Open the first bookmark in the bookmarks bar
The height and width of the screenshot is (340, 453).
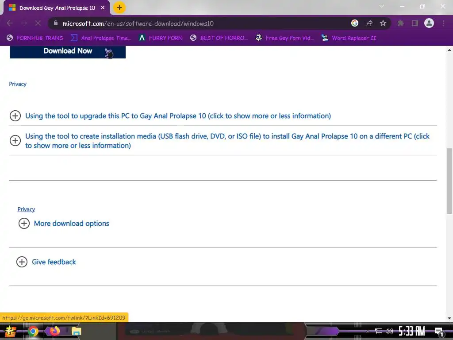pos(35,38)
